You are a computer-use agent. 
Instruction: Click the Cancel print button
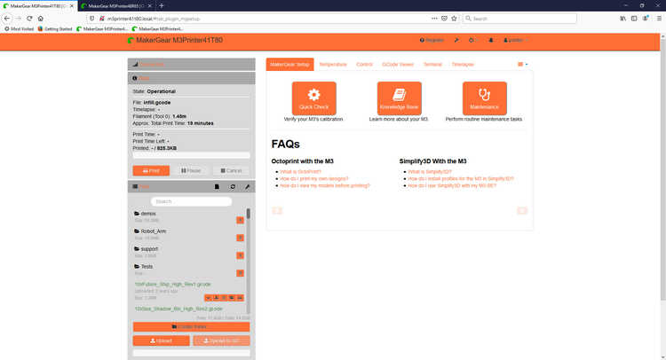pos(232,170)
